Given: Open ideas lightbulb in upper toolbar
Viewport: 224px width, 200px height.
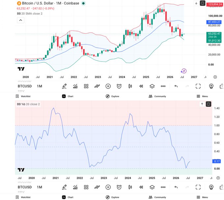Looking at the screenshot, I should point(211,86).
